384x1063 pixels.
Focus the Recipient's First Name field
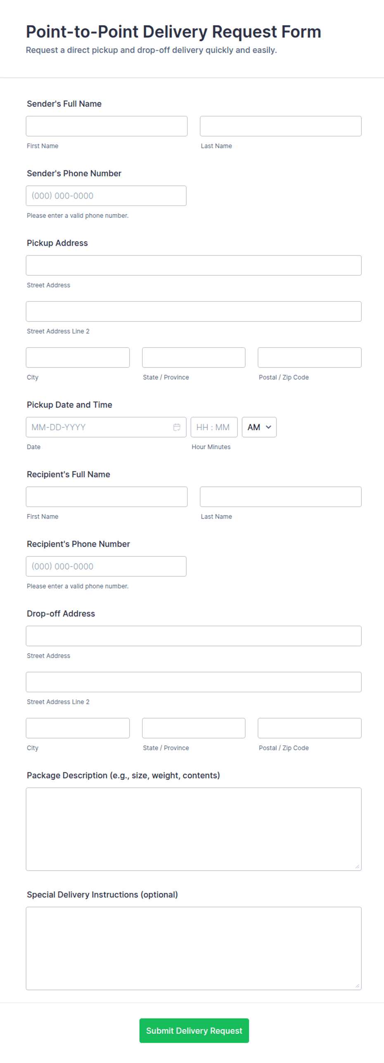pos(107,497)
